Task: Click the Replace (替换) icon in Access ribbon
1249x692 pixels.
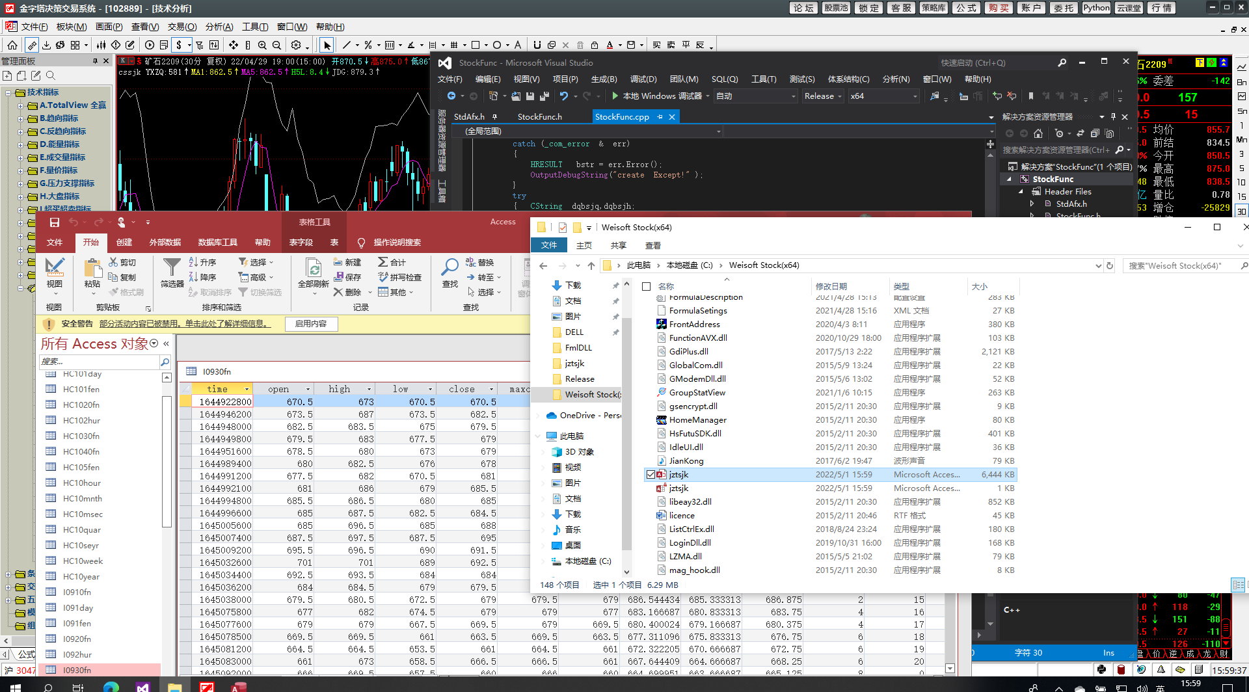Action: pos(479,262)
